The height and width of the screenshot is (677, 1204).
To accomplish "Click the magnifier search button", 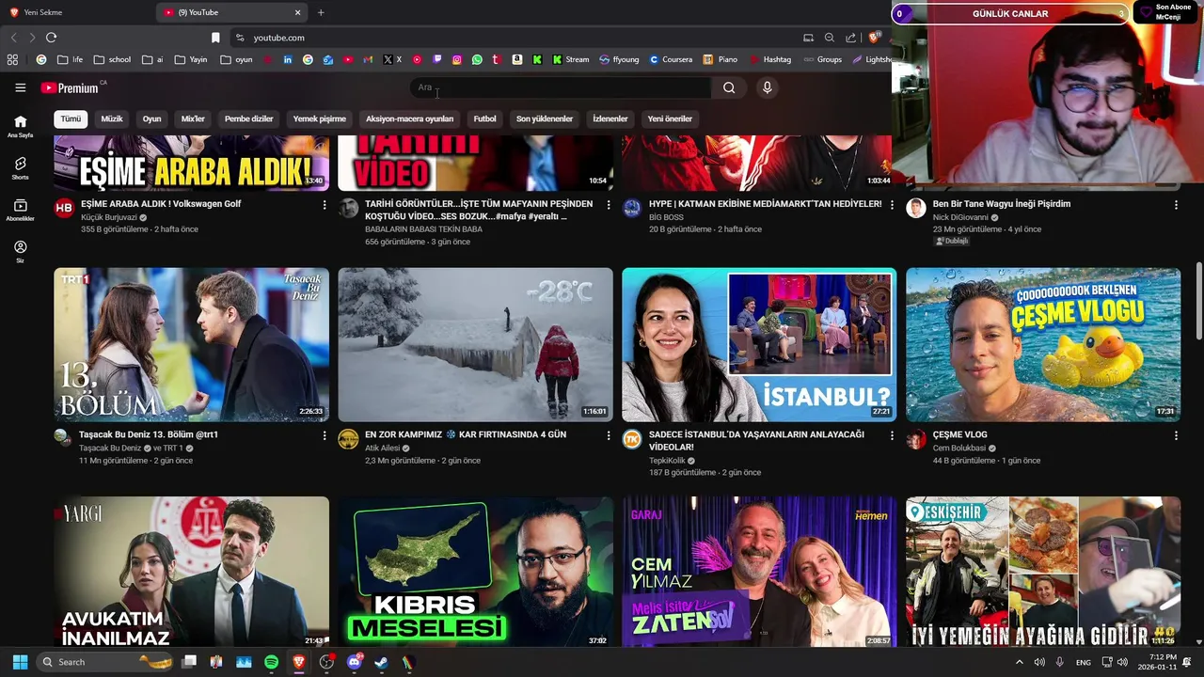I will pyautogui.click(x=729, y=87).
